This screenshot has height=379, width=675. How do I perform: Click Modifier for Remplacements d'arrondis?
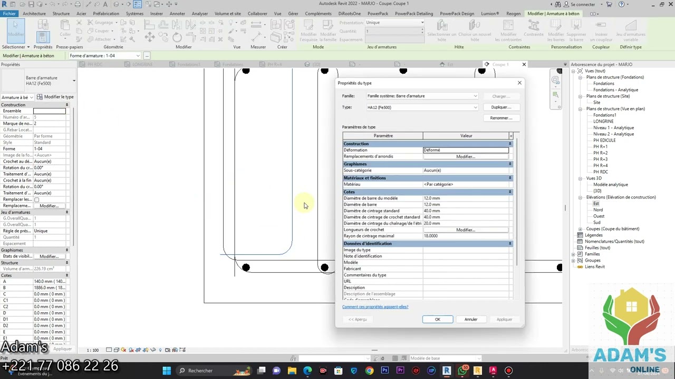pos(466,156)
